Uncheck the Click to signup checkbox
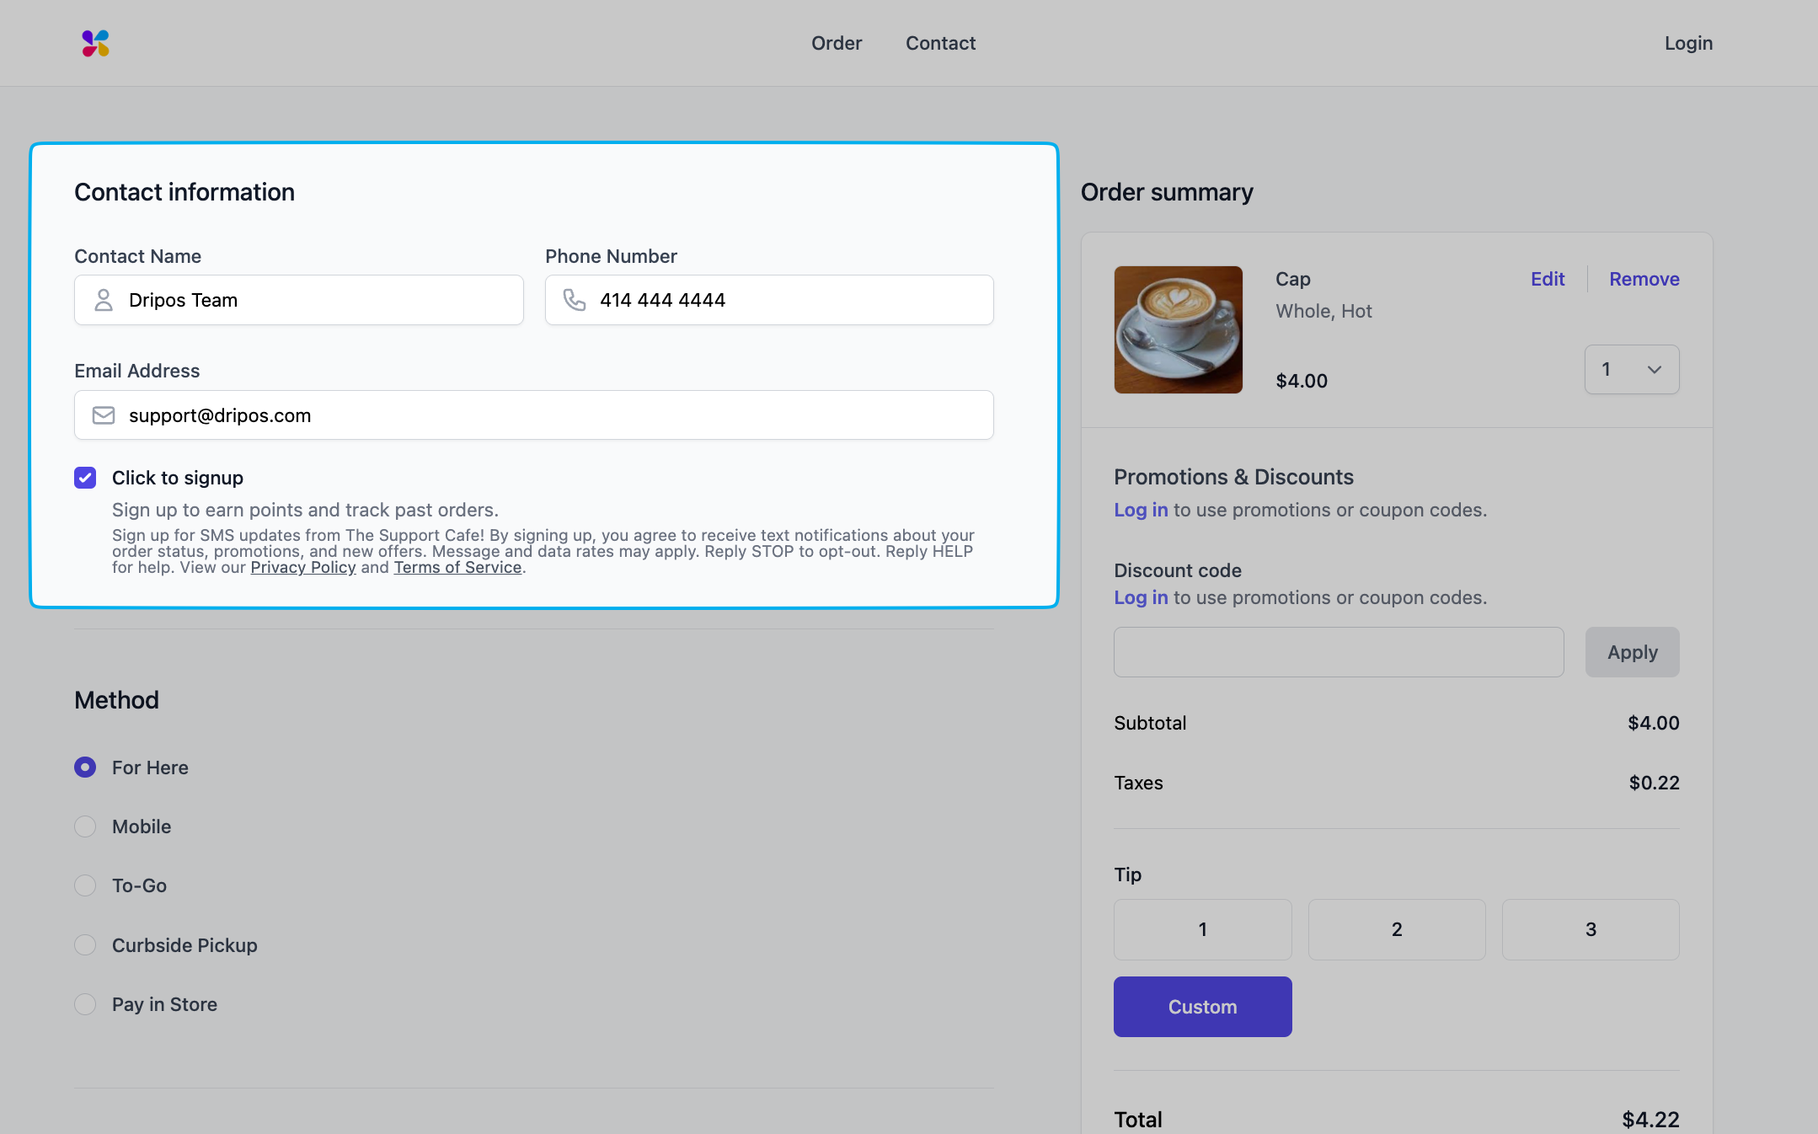The image size is (1818, 1134). pos(85,478)
